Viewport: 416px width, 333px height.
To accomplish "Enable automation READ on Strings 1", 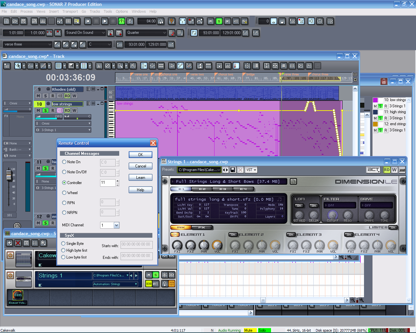I will pyautogui.click(x=149, y=284).
